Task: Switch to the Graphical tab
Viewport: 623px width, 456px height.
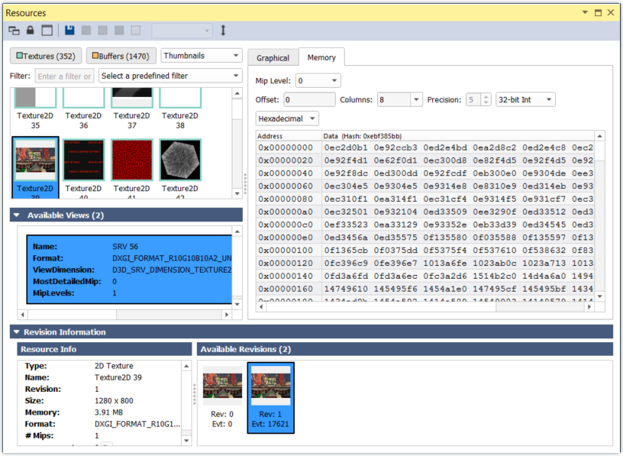Action: pyautogui.click(x=273, y=58)
